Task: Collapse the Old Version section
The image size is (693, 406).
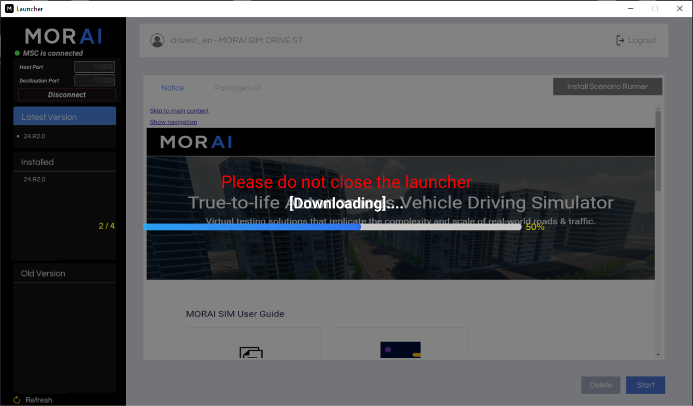Action: pos(64,273)
